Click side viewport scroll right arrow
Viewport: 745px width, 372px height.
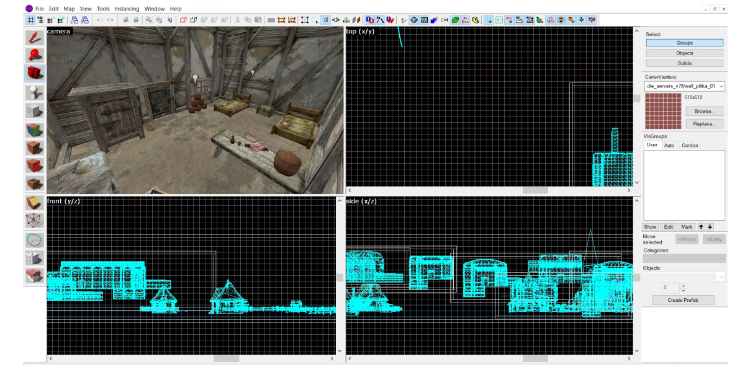[x=629, y=358]
